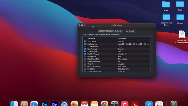Open Launchpad from the Dock
The image size is (188, 106).
[x=24, y=104]
